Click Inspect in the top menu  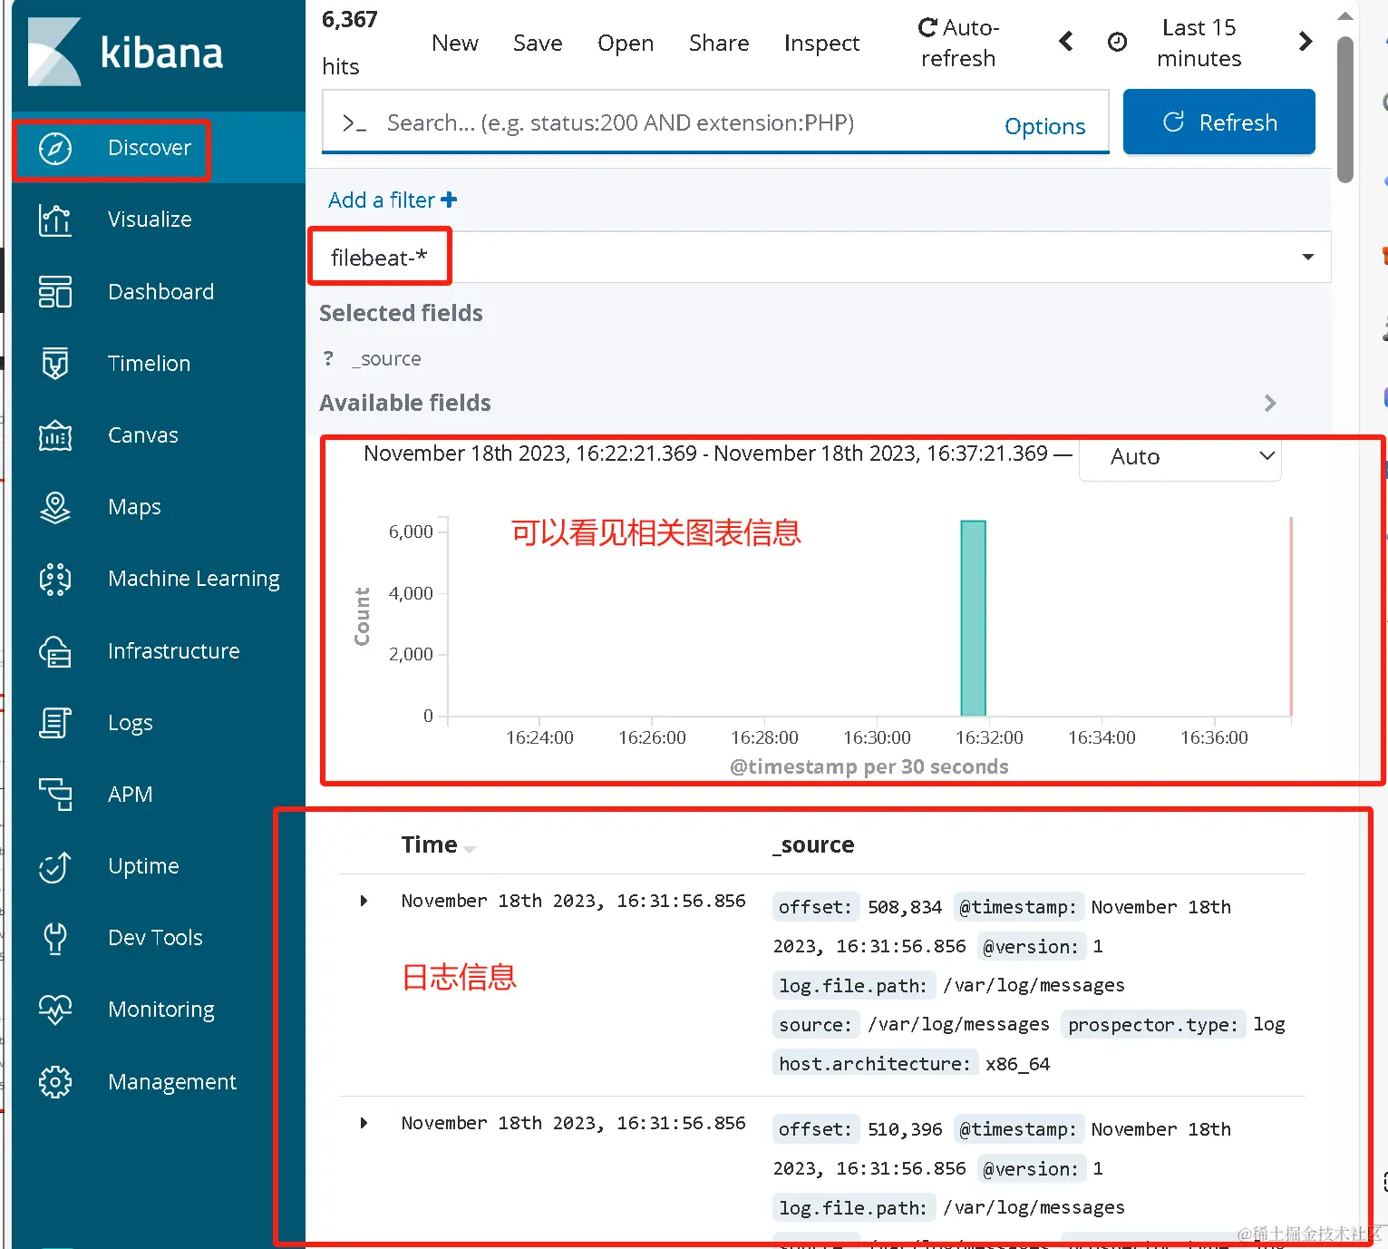click(x=821, y=44)
